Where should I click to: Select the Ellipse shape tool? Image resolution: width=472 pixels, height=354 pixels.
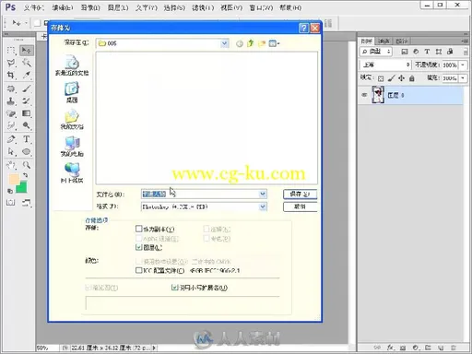(27, 151)
